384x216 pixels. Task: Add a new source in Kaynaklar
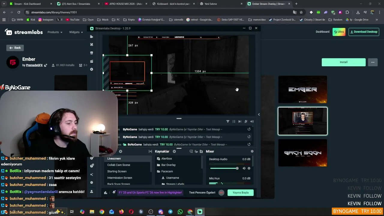point(174,151)
